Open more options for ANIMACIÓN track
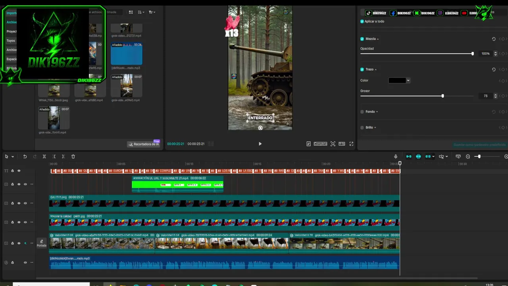508x286 pixels. pos(32,184)
